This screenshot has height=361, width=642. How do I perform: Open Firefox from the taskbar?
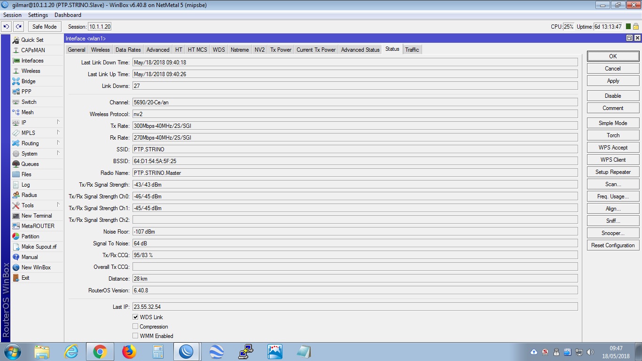pos(128,352)
